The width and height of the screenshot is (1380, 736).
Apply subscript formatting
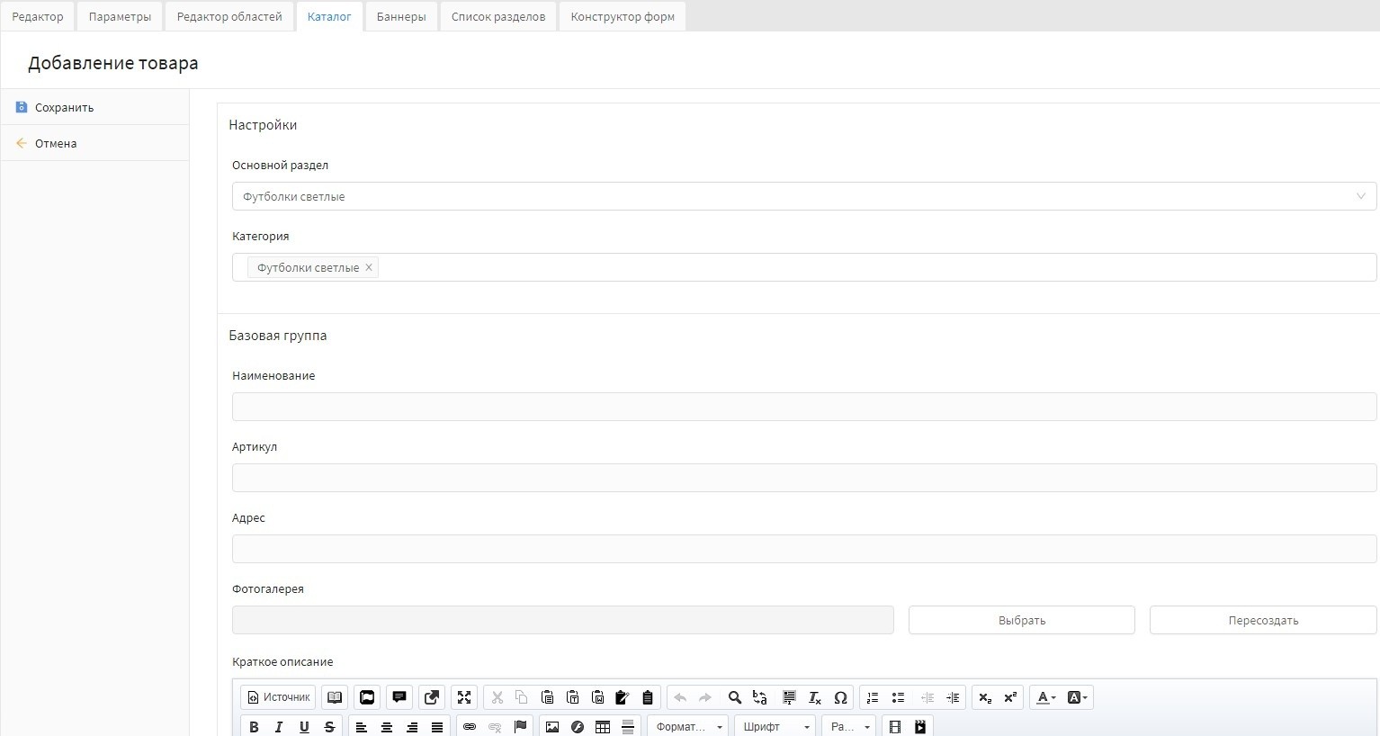coord(985,697)
